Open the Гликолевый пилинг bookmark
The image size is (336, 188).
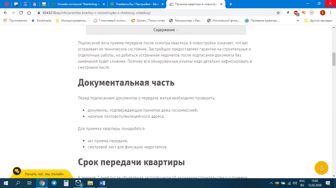pos(110,20)
